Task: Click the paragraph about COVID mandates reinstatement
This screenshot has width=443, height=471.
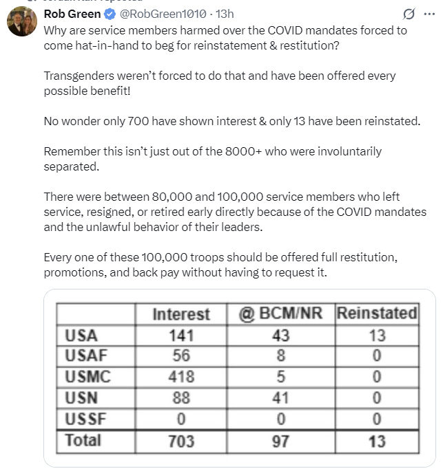Action: 225,38
